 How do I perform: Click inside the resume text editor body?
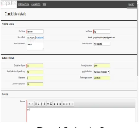tap(81, 115)
